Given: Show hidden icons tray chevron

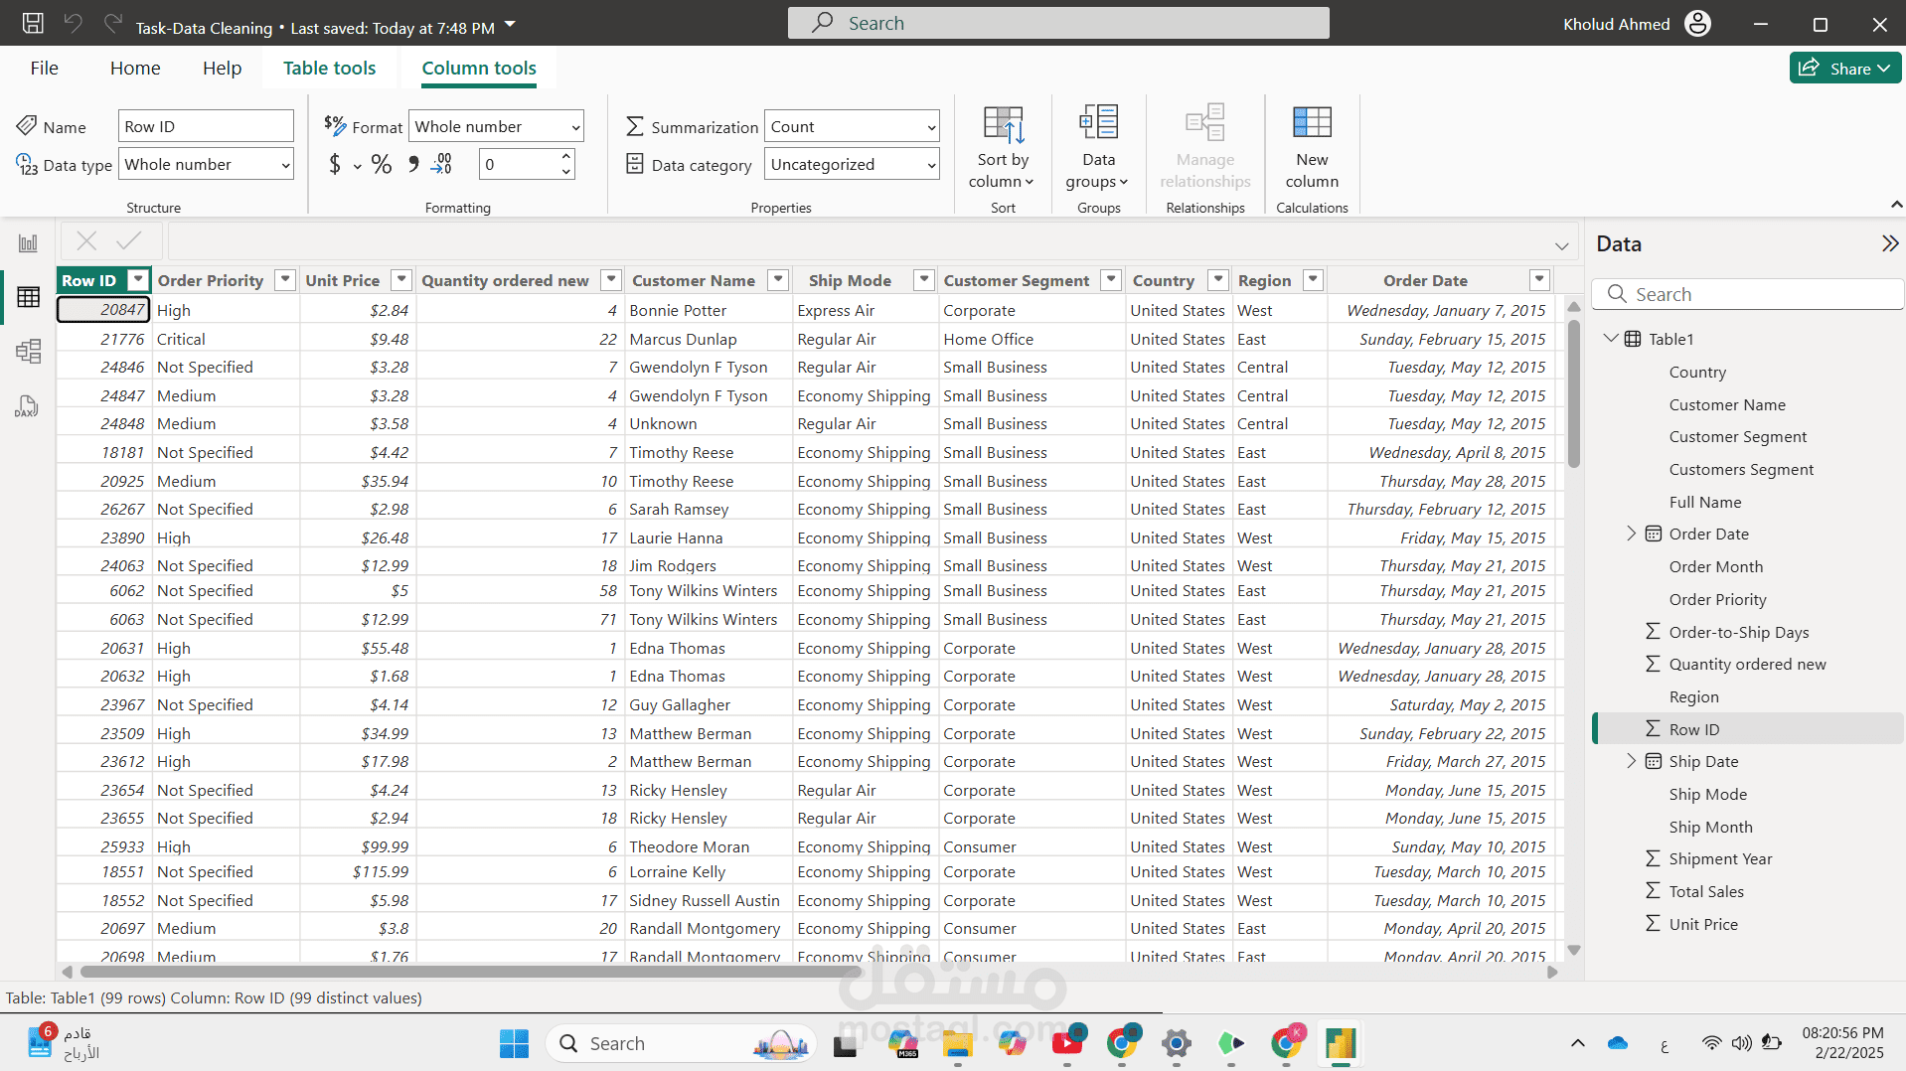Looking at the screenshot, I should pos(1578,1043).
